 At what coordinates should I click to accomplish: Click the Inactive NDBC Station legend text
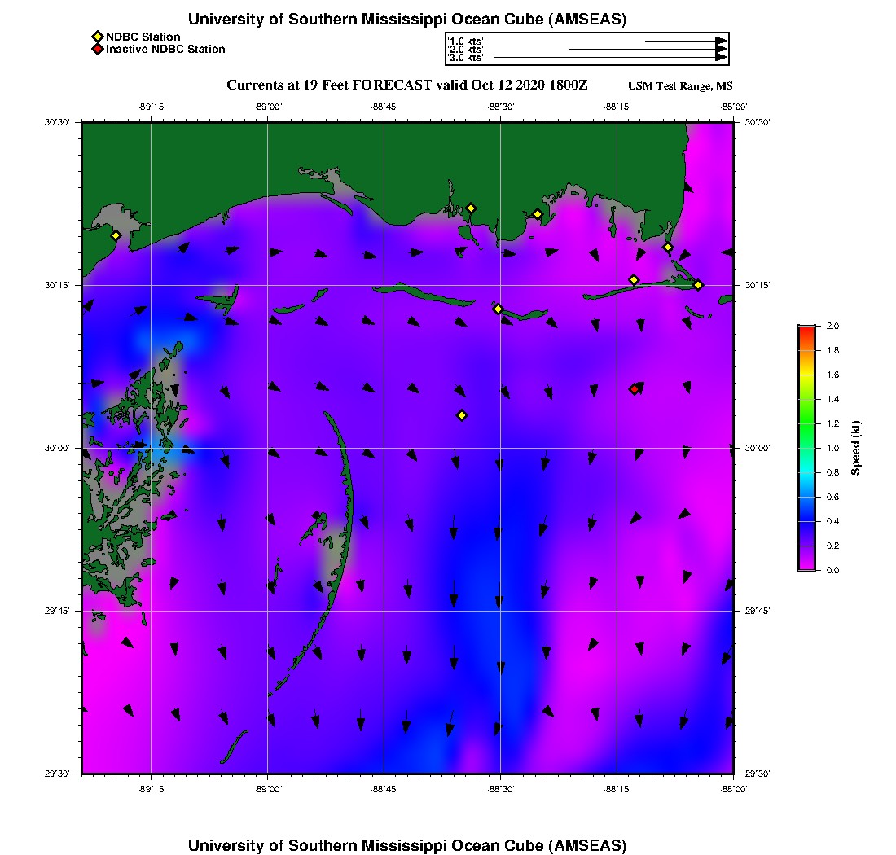[165, 49]
